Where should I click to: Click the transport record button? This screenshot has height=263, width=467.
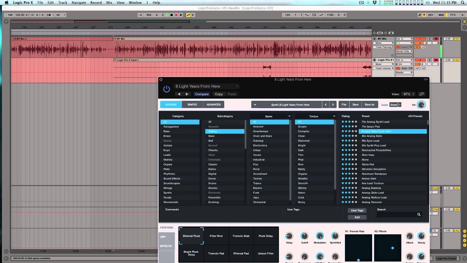pos(176,15)
